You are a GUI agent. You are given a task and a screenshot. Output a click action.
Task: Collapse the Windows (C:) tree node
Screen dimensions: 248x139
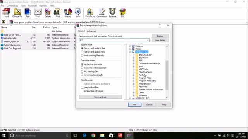coord(130,52)
